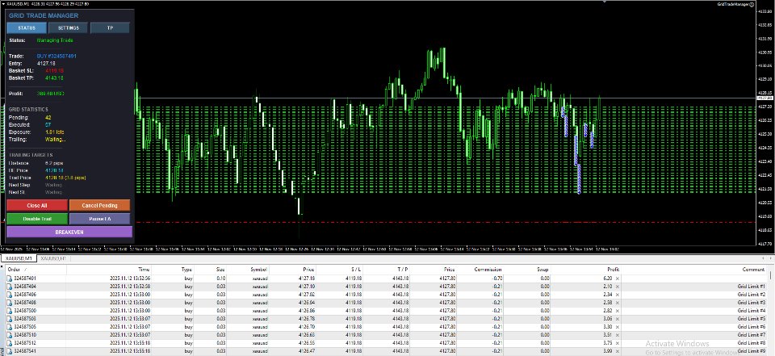Click order icon for order 324587510

tap(9, 335)
